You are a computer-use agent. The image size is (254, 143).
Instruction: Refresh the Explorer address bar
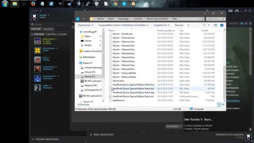click(203, 19)
